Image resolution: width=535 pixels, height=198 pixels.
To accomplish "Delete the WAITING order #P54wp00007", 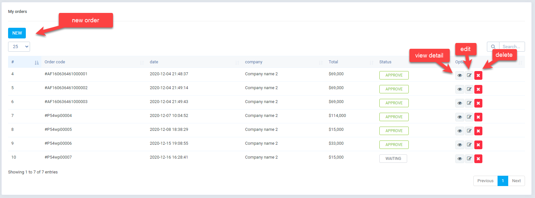I will coord(478,159).
